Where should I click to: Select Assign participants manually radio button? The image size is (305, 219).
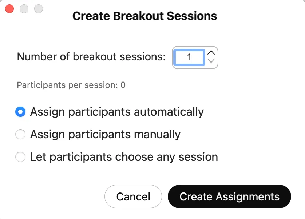pyautogui.click(x=20, y=135)
